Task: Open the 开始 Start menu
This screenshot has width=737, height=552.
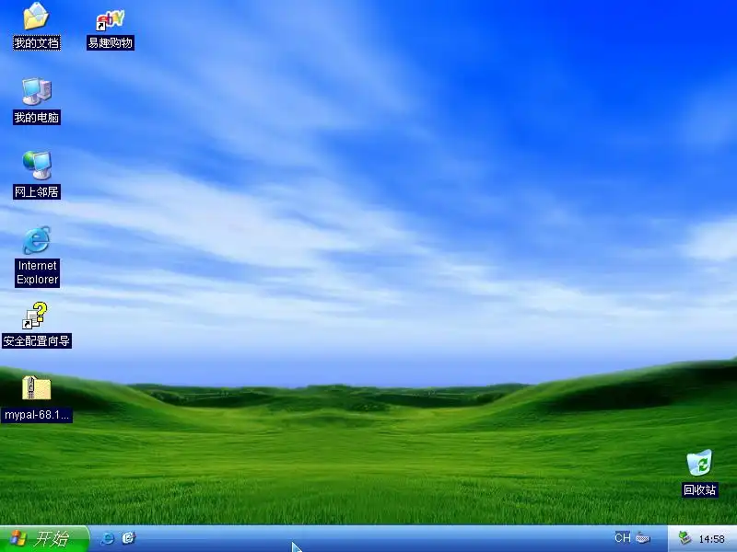Action: [x=44, y=538]
